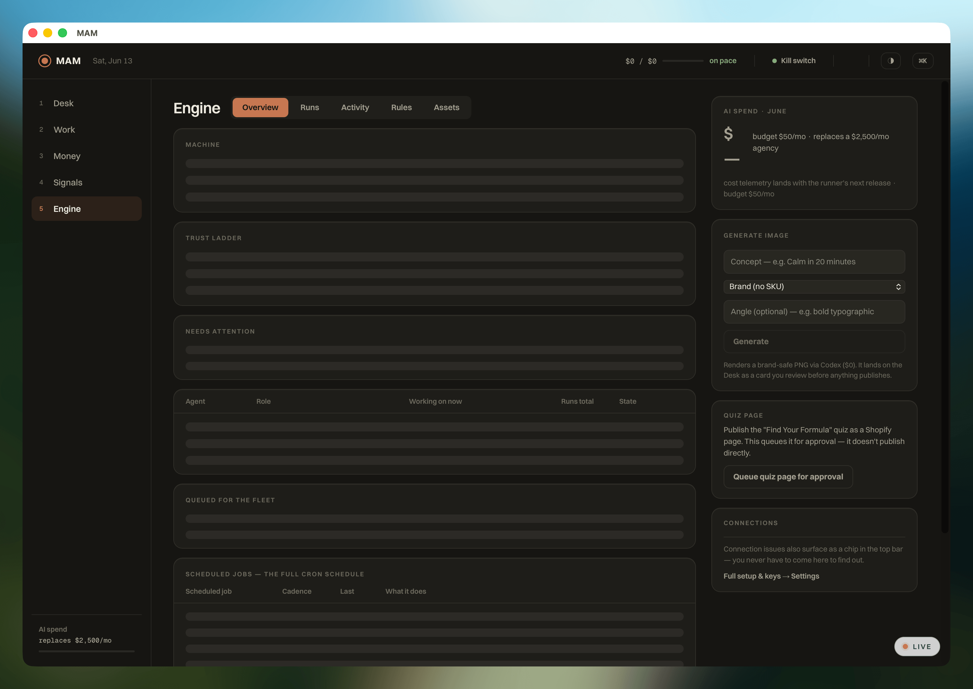Screen dimensions: 973x689
Task: Switch to the Overview tab
Action: point(260,107)
